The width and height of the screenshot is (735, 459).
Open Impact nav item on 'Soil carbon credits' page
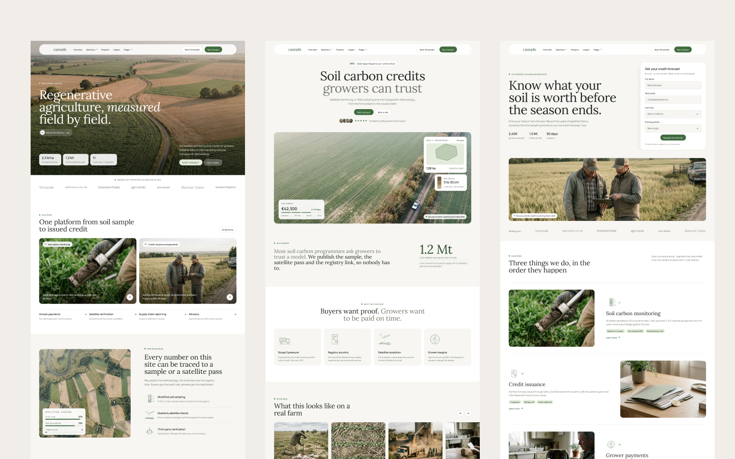coord(351,49)
